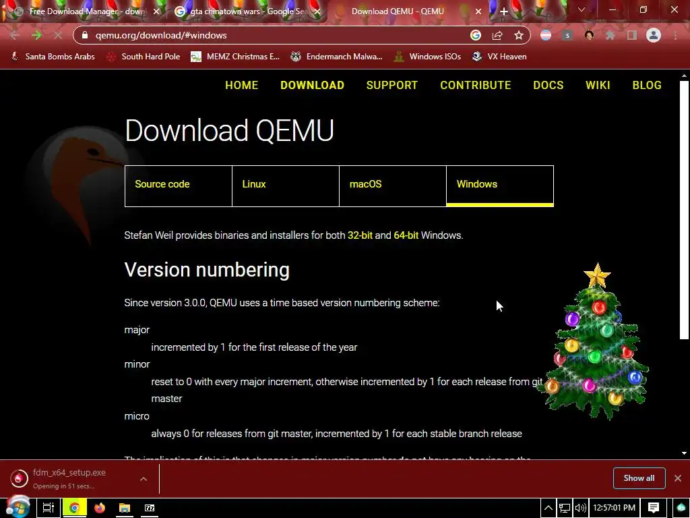Go to DOCS in site navigation
This screenshot has width=690, height=518.
pyautogui.click(x=548, y=85)
